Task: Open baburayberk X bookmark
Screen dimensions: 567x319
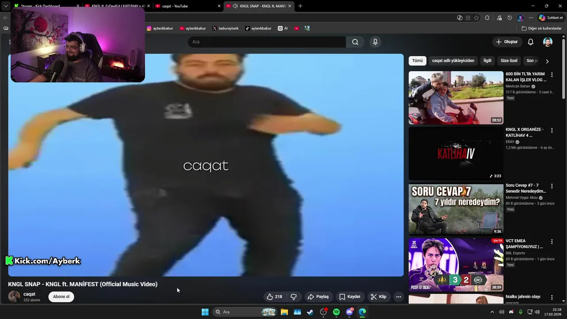Action: tap(225, 28)
